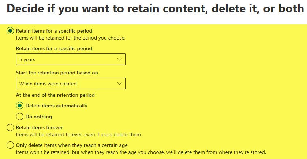
Task: Click the 'Delete items automatically' label text
Action: click(x=56, y=106)
